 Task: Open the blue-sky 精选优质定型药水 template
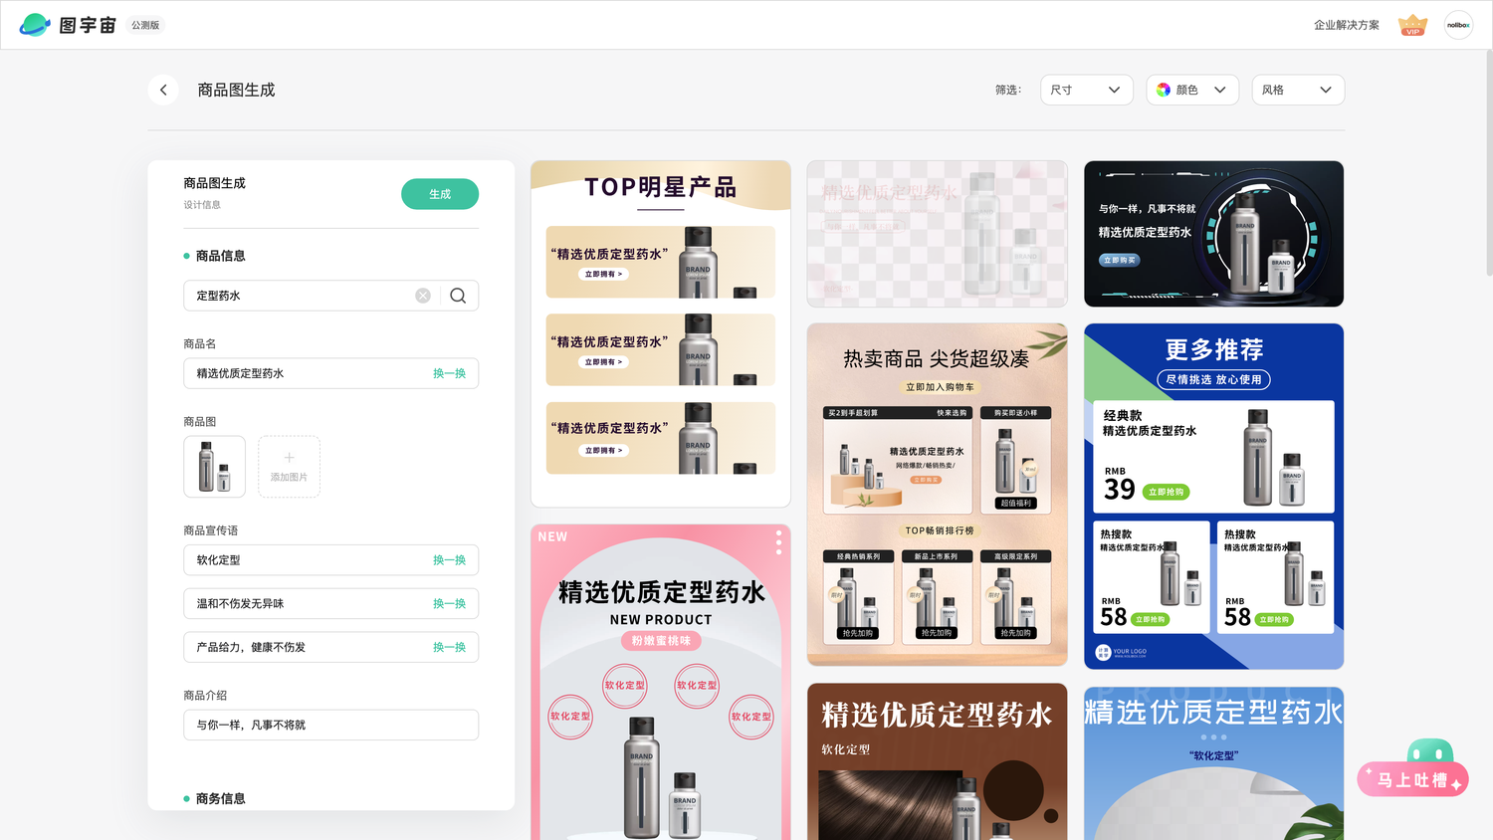(1214, 763)
